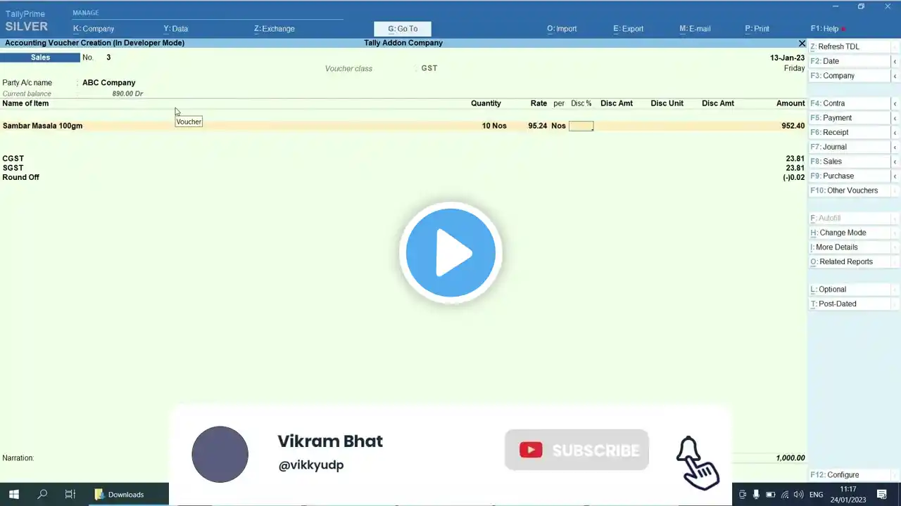This screenshot has width=901, height=506.
Task: Expand arrow beside F4: Contra
Action: [895, 103]
